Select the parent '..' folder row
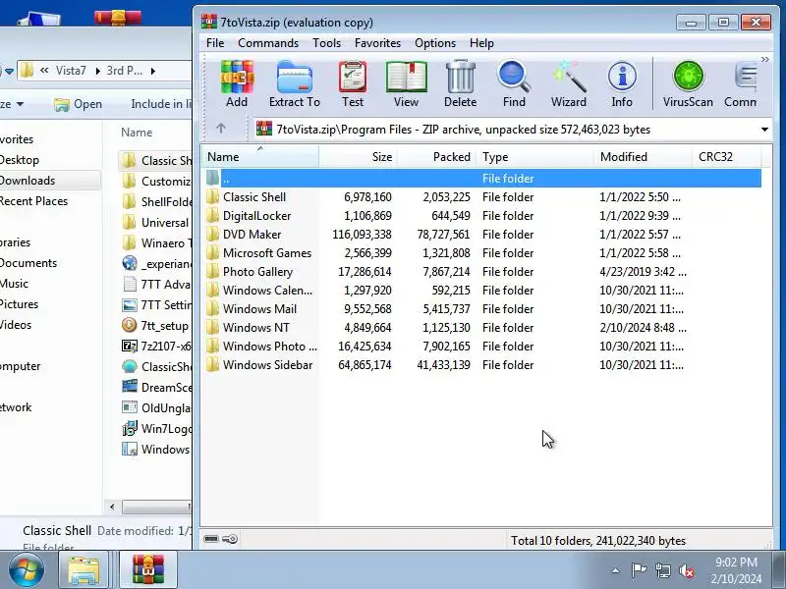This screenshot has height=589, width=786. (x=483, y=179)
